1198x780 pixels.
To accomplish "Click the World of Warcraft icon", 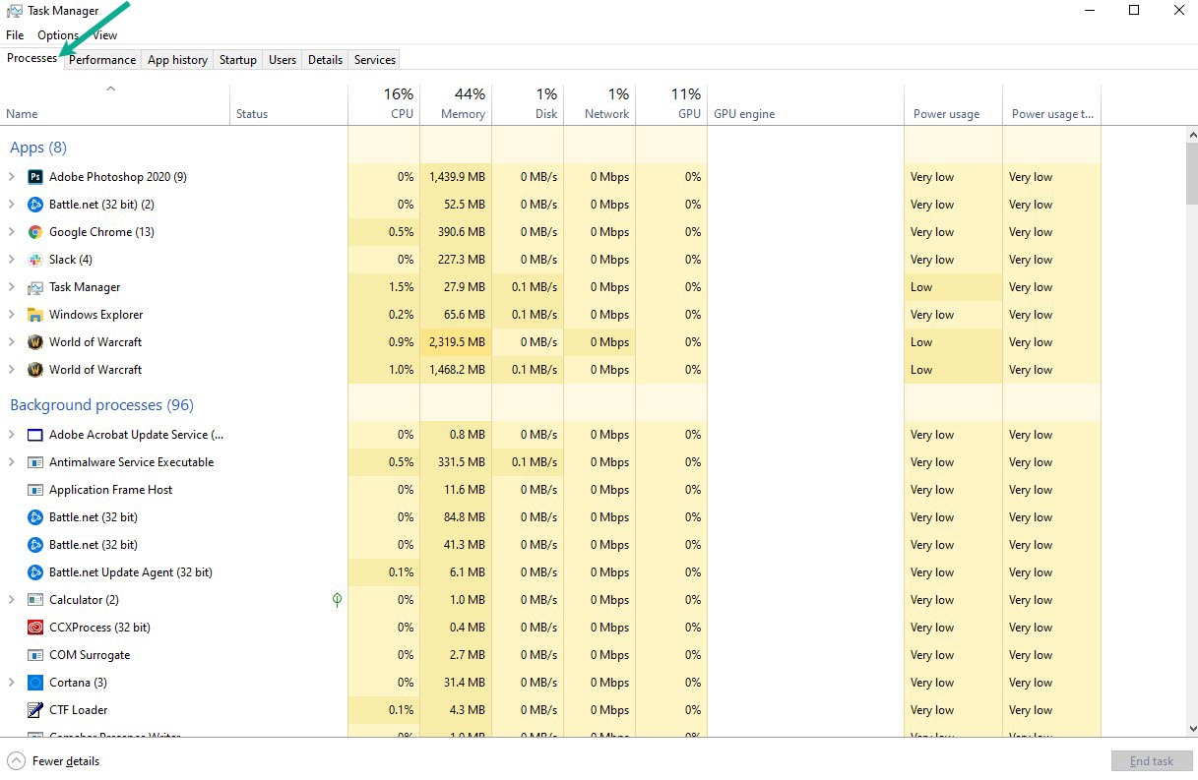I will (x=34, y=342).
